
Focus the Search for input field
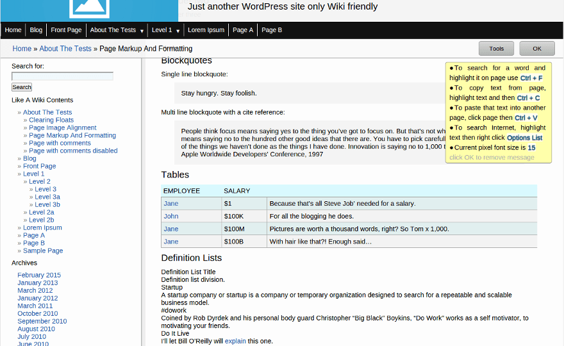coord(63,76)
